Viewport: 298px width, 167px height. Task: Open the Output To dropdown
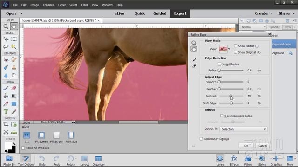click(x=243, y=129)
